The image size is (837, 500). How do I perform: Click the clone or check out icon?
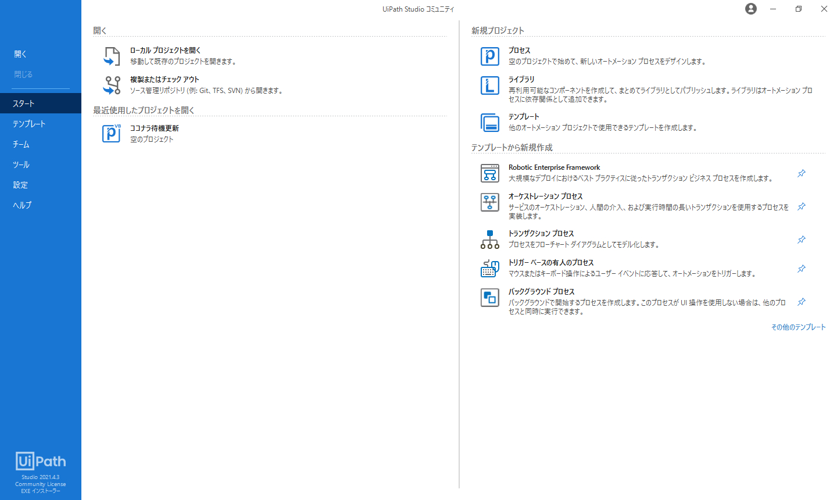112,85
